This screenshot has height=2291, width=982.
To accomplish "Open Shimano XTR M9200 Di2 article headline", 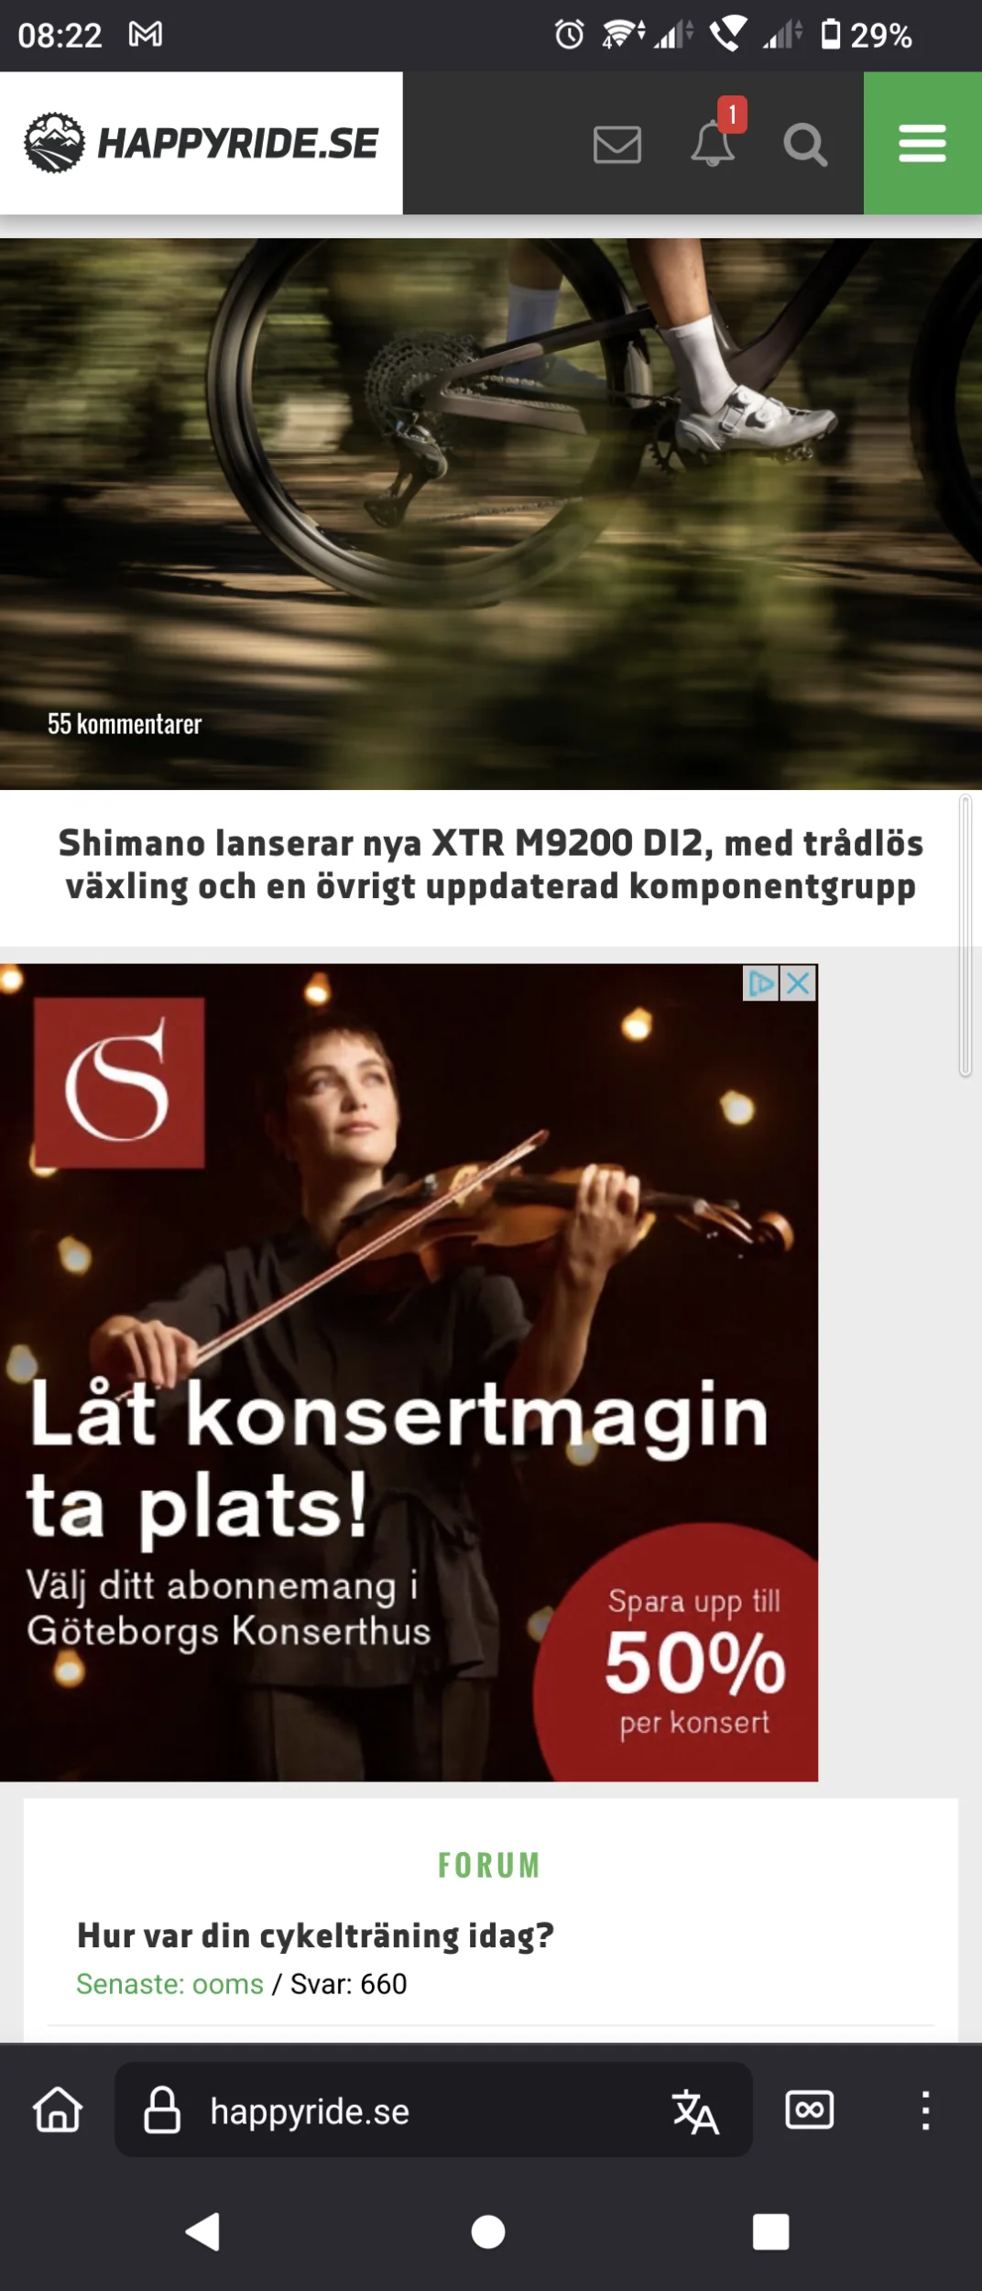I will [491, 864].
